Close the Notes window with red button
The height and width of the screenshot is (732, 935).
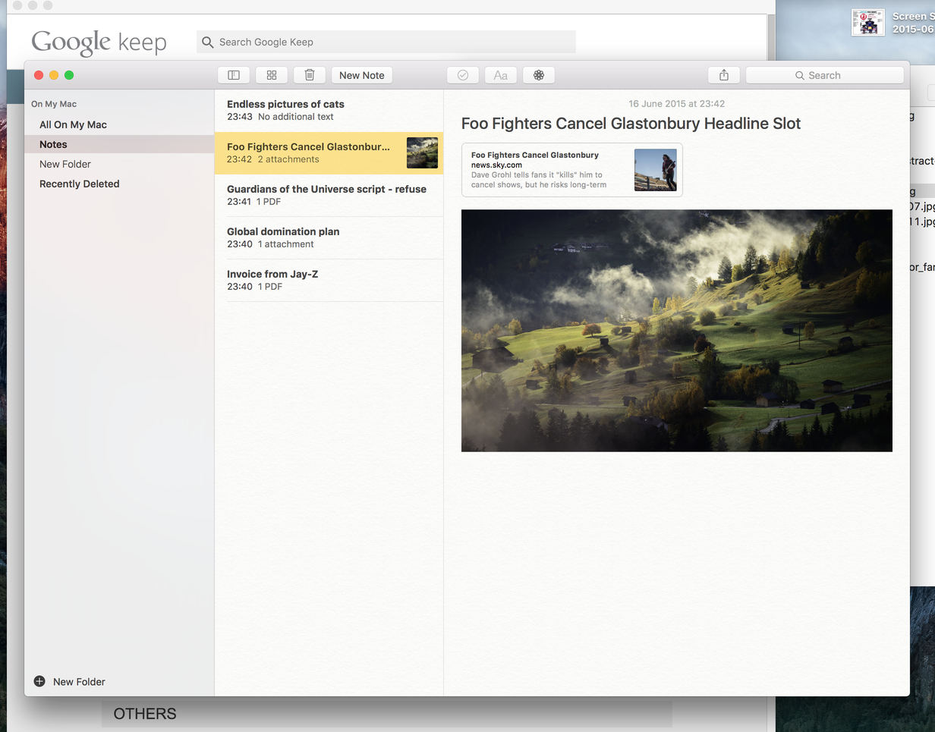pos(39,75)
